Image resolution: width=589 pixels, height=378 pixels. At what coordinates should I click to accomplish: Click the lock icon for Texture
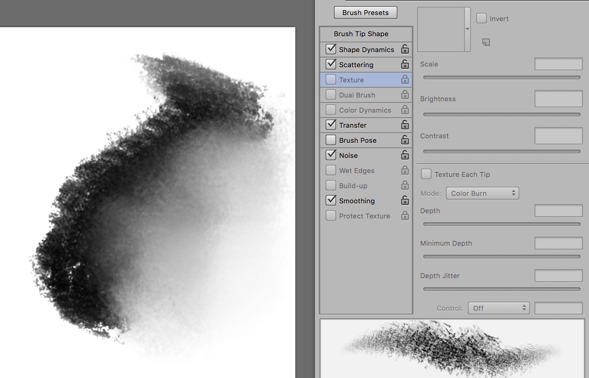405,79
